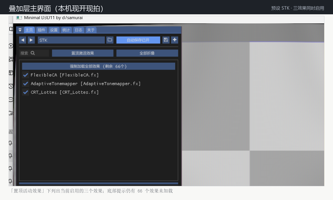Go to the previous preset arrow
This screenshot has width=333, height=200.
pyautogui.click(x=23, y=40)
